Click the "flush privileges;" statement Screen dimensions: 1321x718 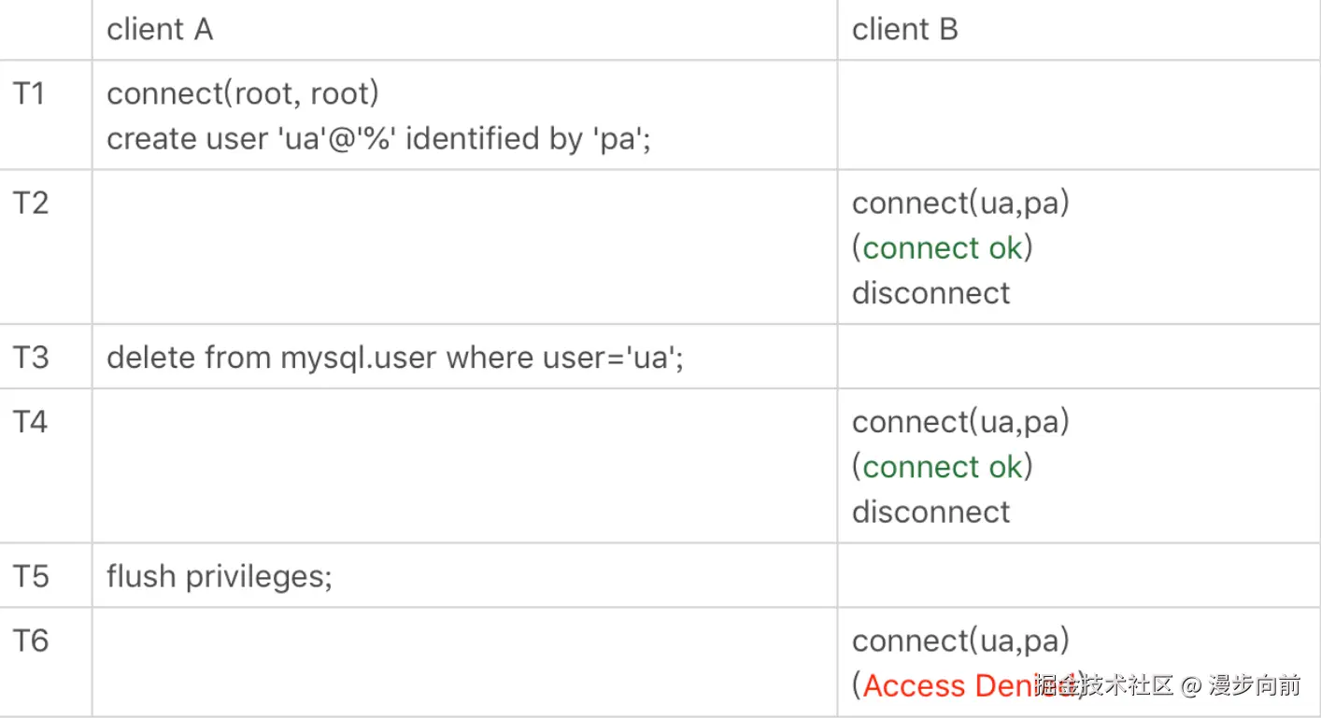click(220, 576)
